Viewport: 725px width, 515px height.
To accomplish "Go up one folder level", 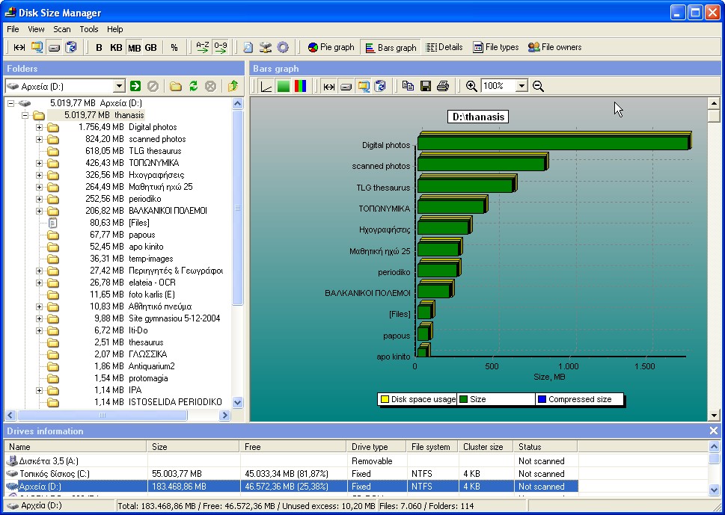I will (x=233, y=87).
